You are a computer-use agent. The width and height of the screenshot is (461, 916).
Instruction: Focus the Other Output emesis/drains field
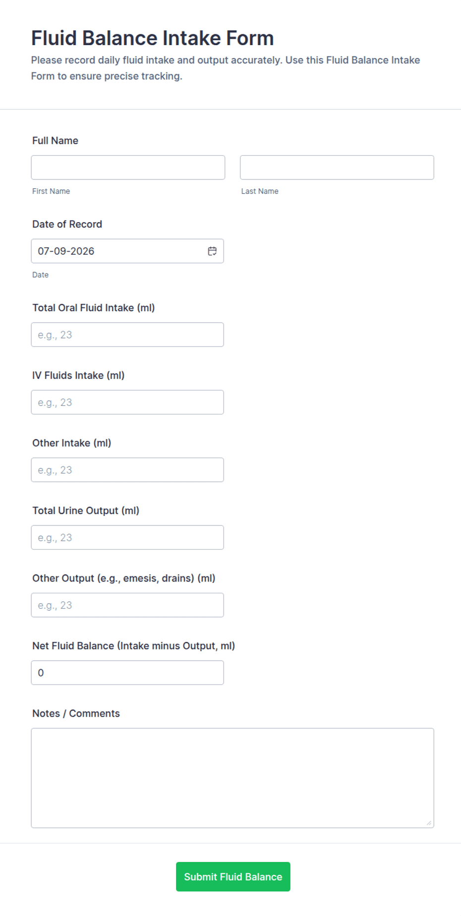click(127, 605)
